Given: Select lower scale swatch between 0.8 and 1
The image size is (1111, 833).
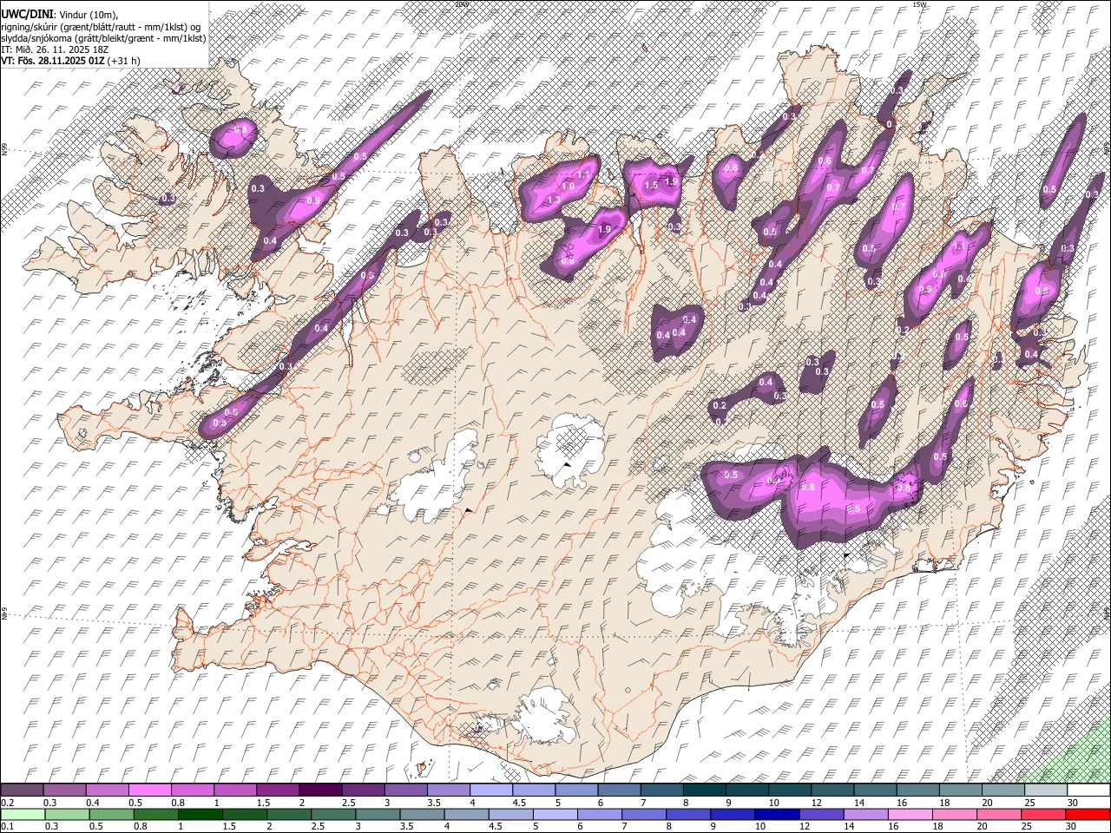Looking at the screenshot, I should coord(156,815).
